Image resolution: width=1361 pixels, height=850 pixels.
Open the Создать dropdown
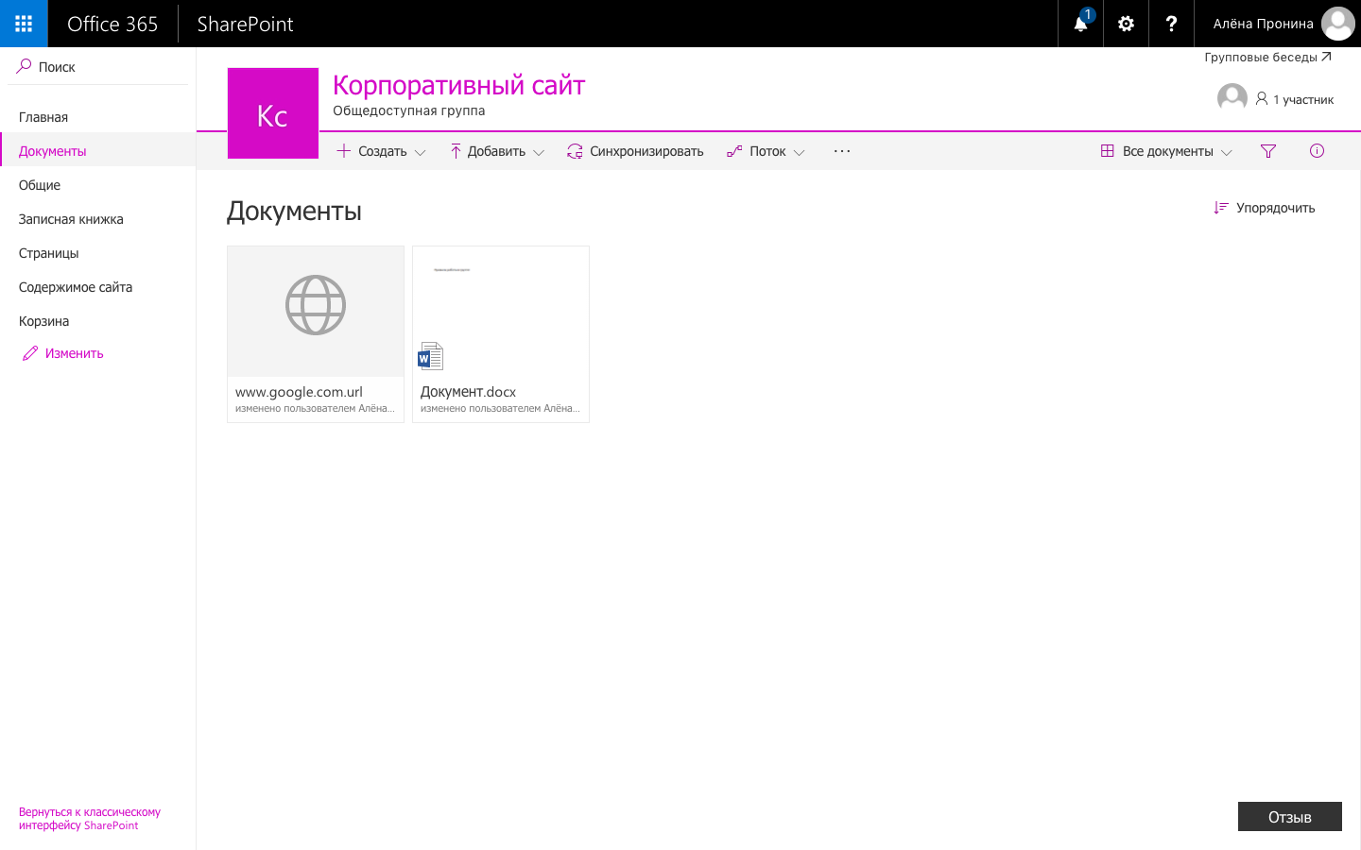380,150
